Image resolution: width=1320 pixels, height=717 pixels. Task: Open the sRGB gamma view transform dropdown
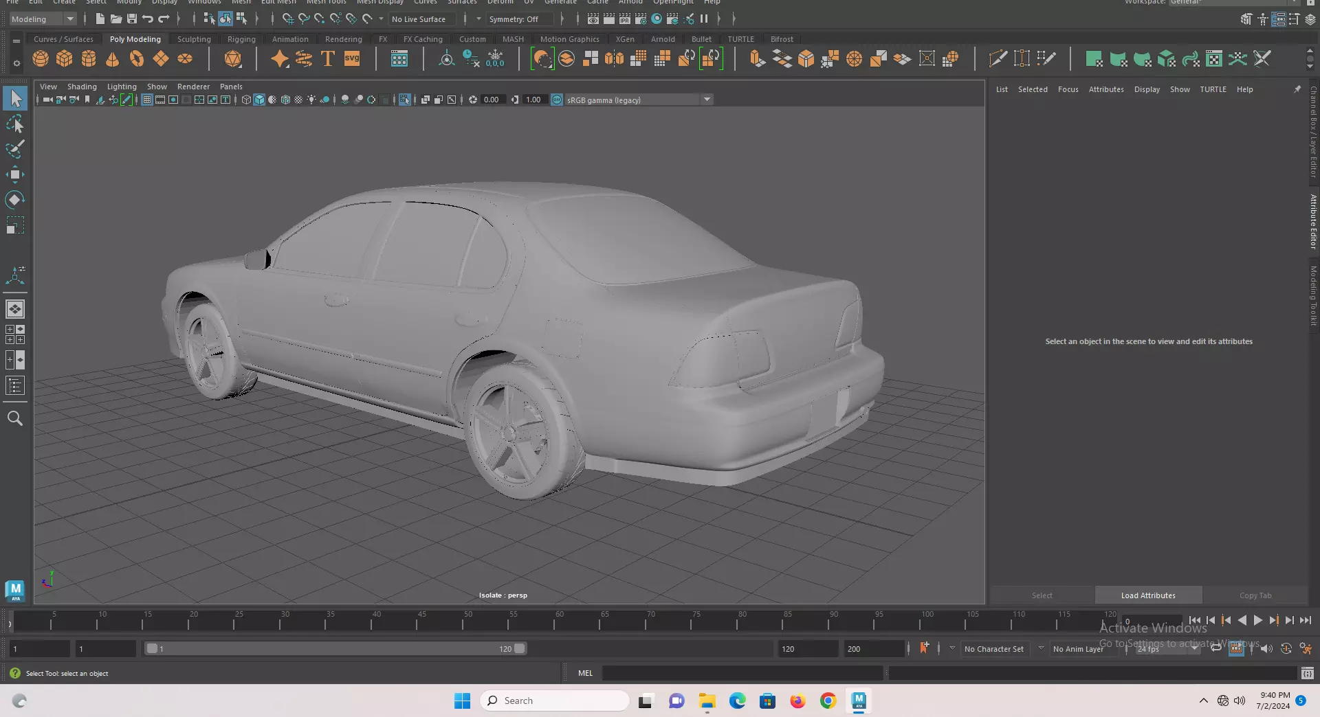(639, 100)
